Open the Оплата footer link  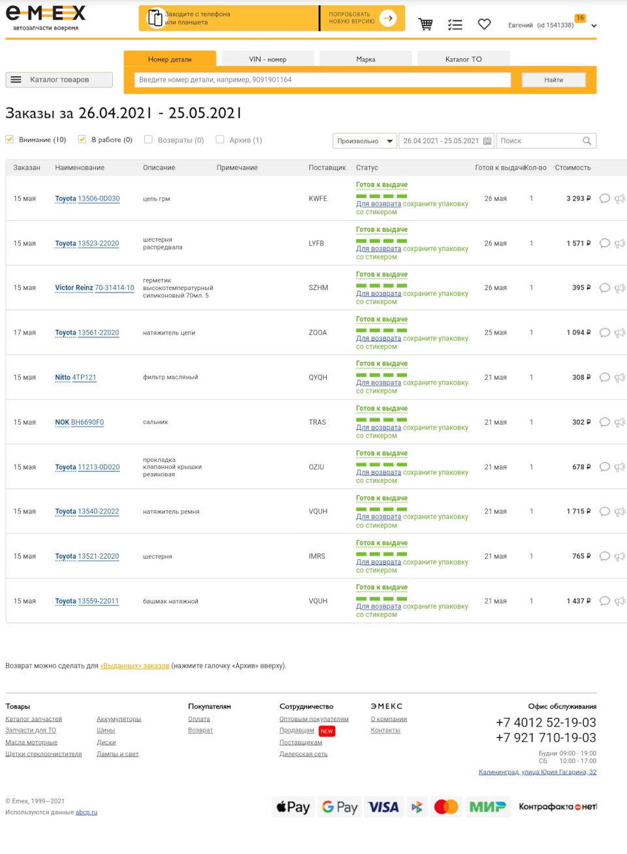pyautogui.click(x=199, y=719)
